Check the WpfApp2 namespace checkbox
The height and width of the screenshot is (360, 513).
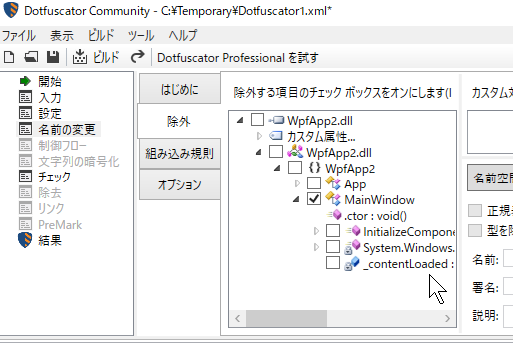[x=295, y=168]
